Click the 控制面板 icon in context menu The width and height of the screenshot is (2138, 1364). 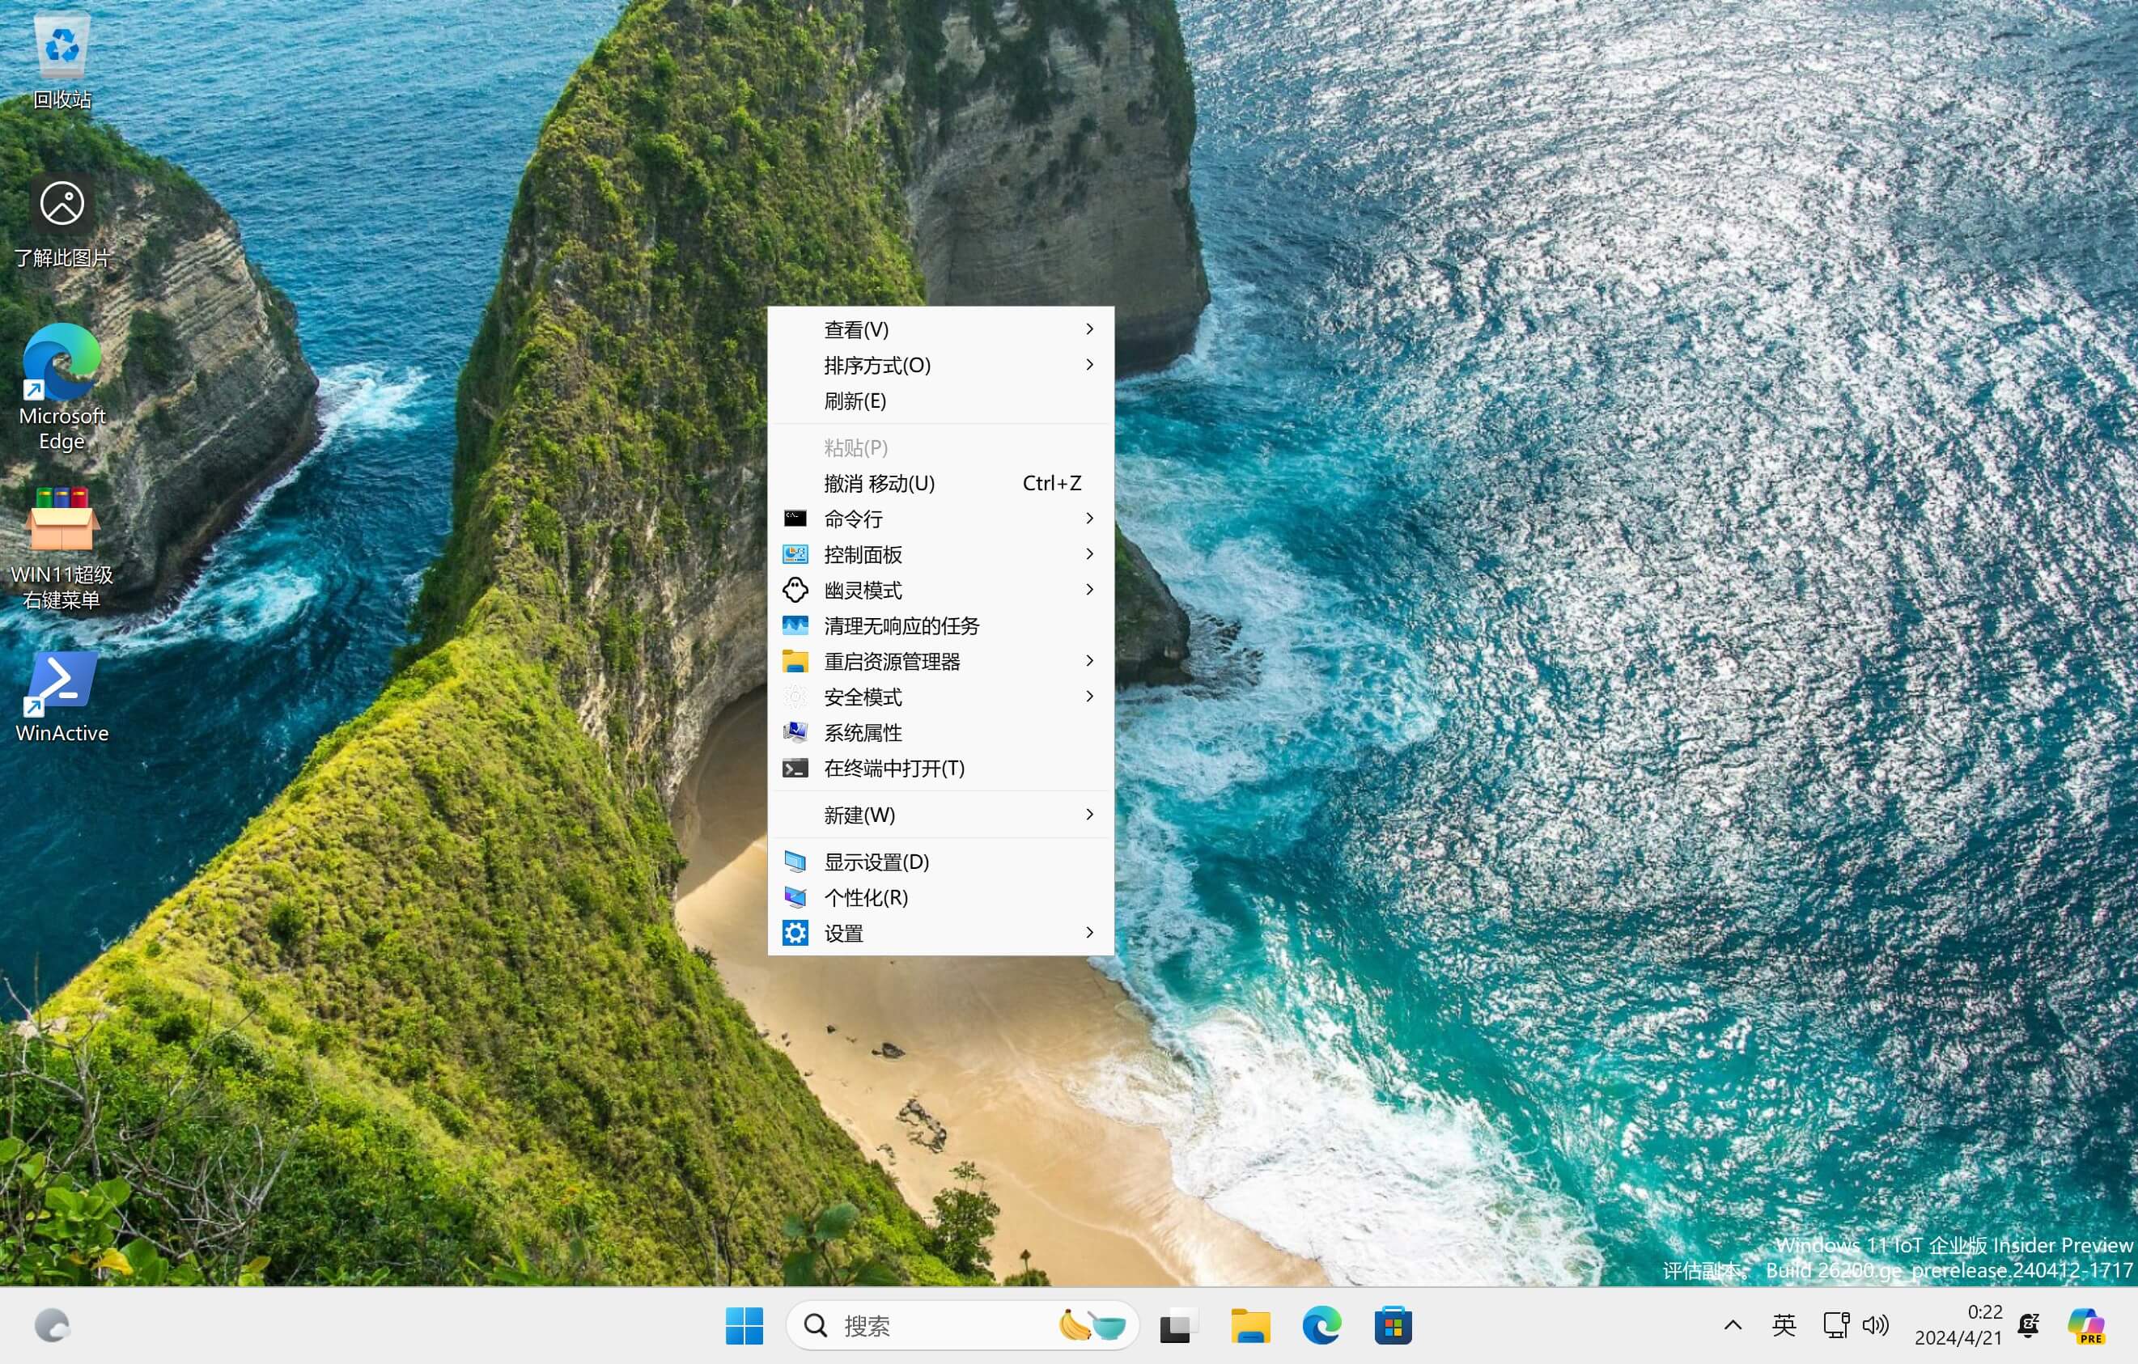coord(795,555)
